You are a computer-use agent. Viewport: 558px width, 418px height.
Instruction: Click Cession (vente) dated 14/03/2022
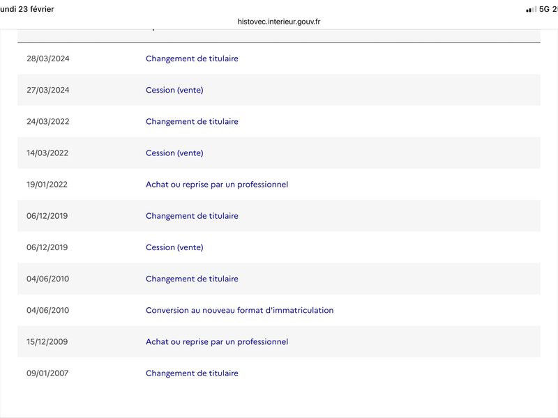tap(174, 153)
